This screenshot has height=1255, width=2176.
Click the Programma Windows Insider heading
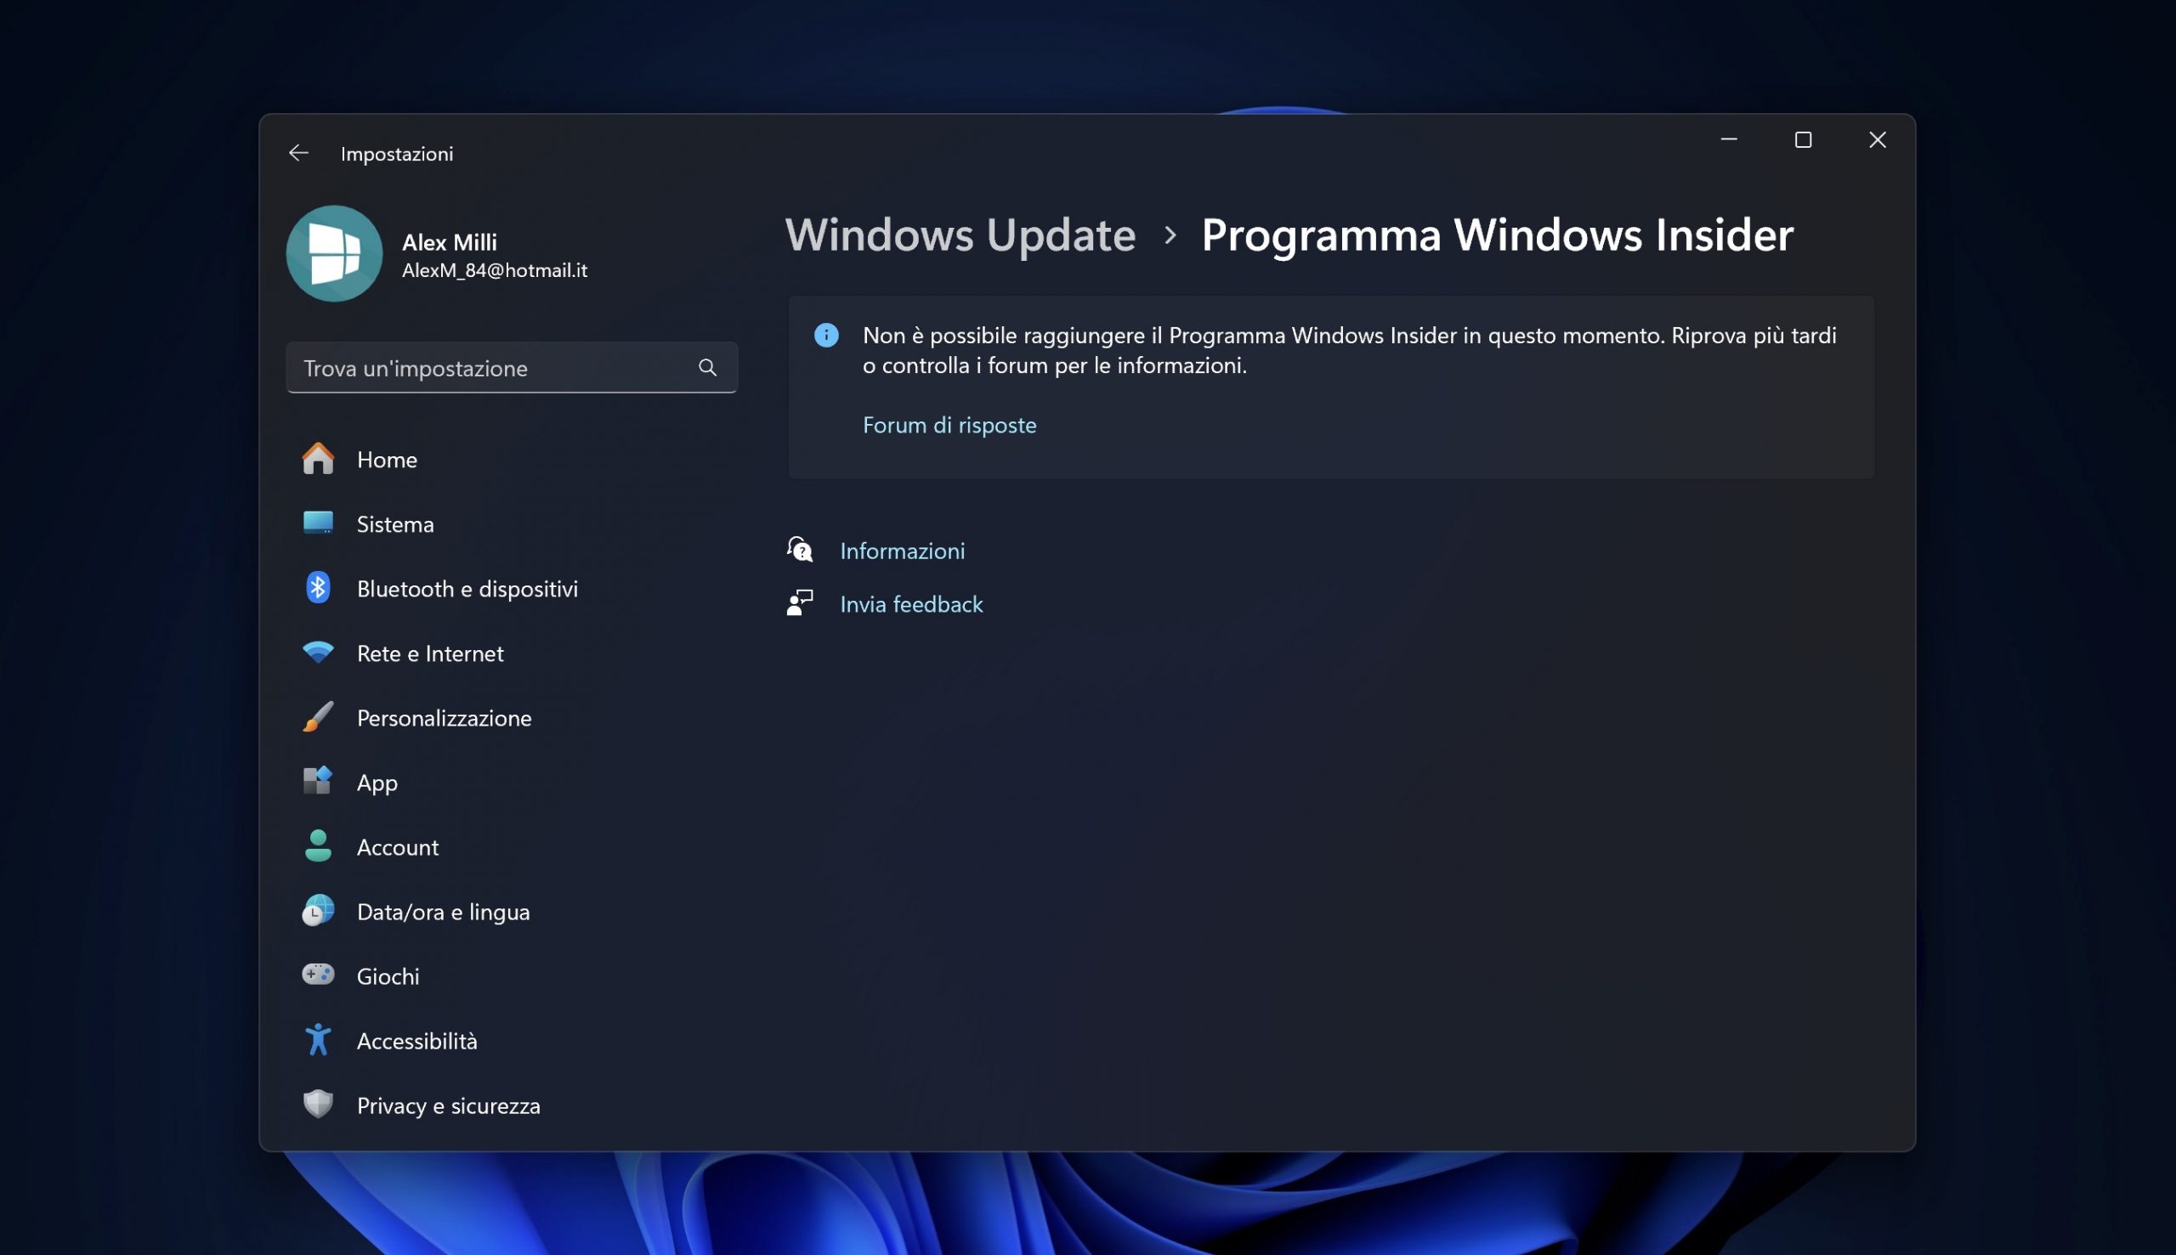click(x=1498, y=235)
